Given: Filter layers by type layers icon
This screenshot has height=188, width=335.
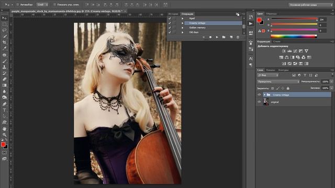Looking at the screenshot, I should tap(305, 75).
